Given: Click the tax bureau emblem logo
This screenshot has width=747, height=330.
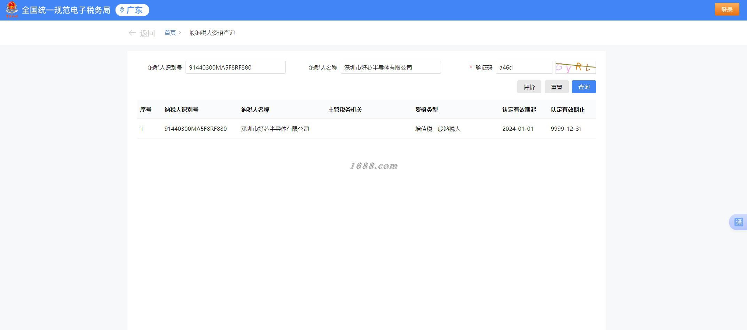Looking at the screenshot, I should tap(12, 10).
